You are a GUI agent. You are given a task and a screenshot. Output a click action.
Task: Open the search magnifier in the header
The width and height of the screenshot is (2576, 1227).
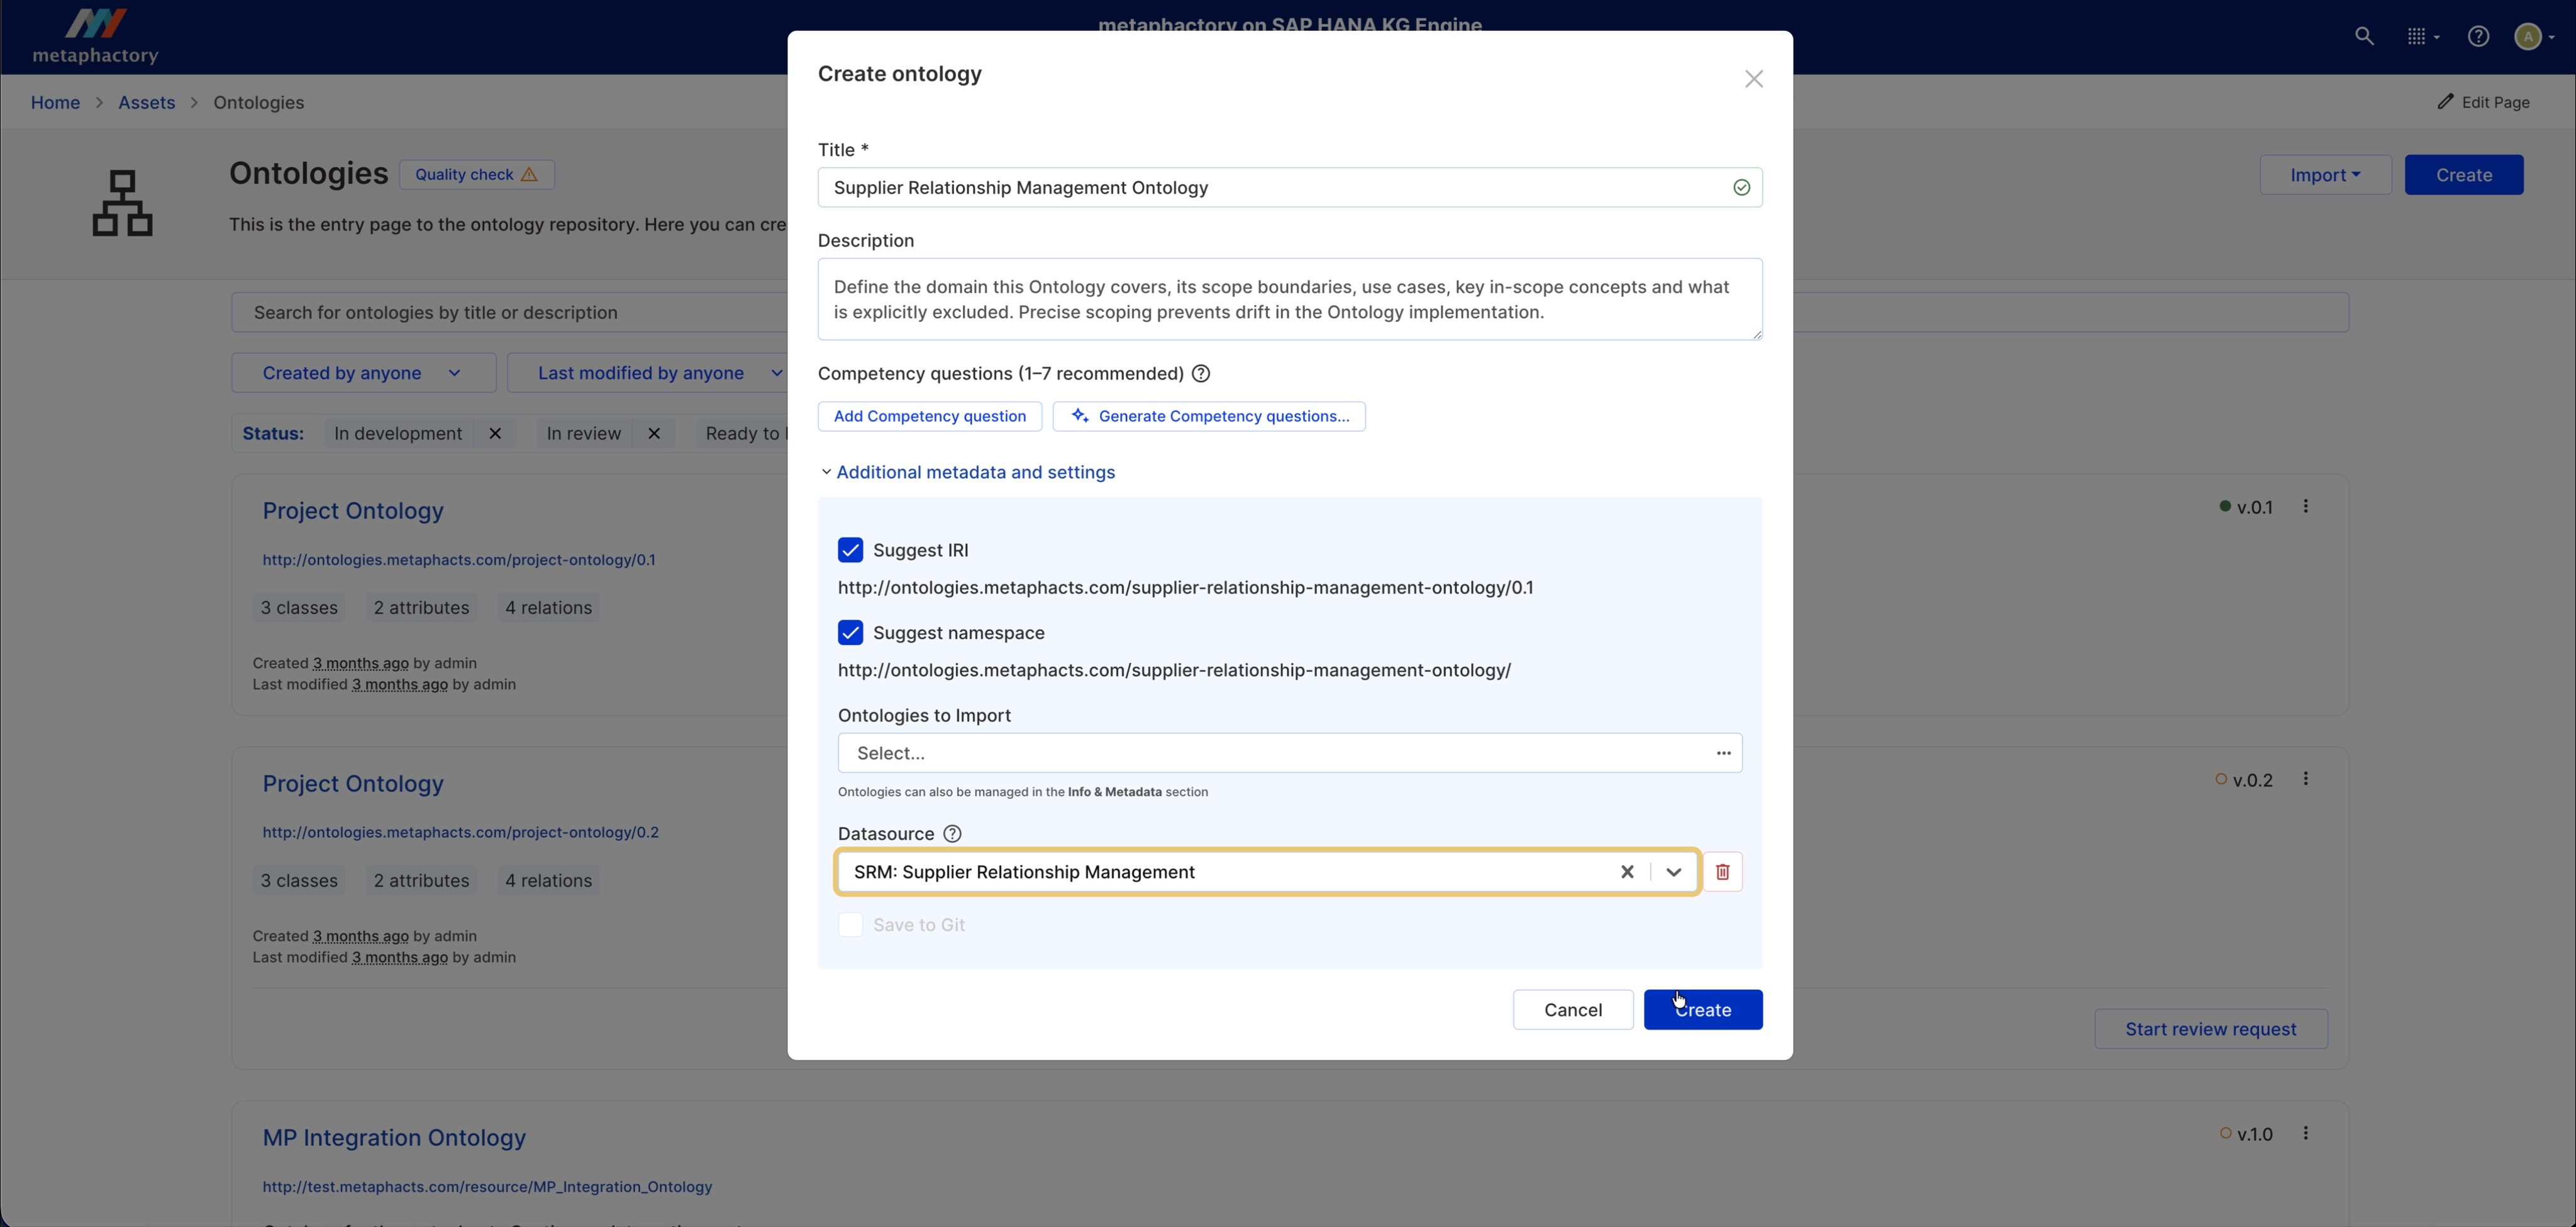(x=2364, y=37)
